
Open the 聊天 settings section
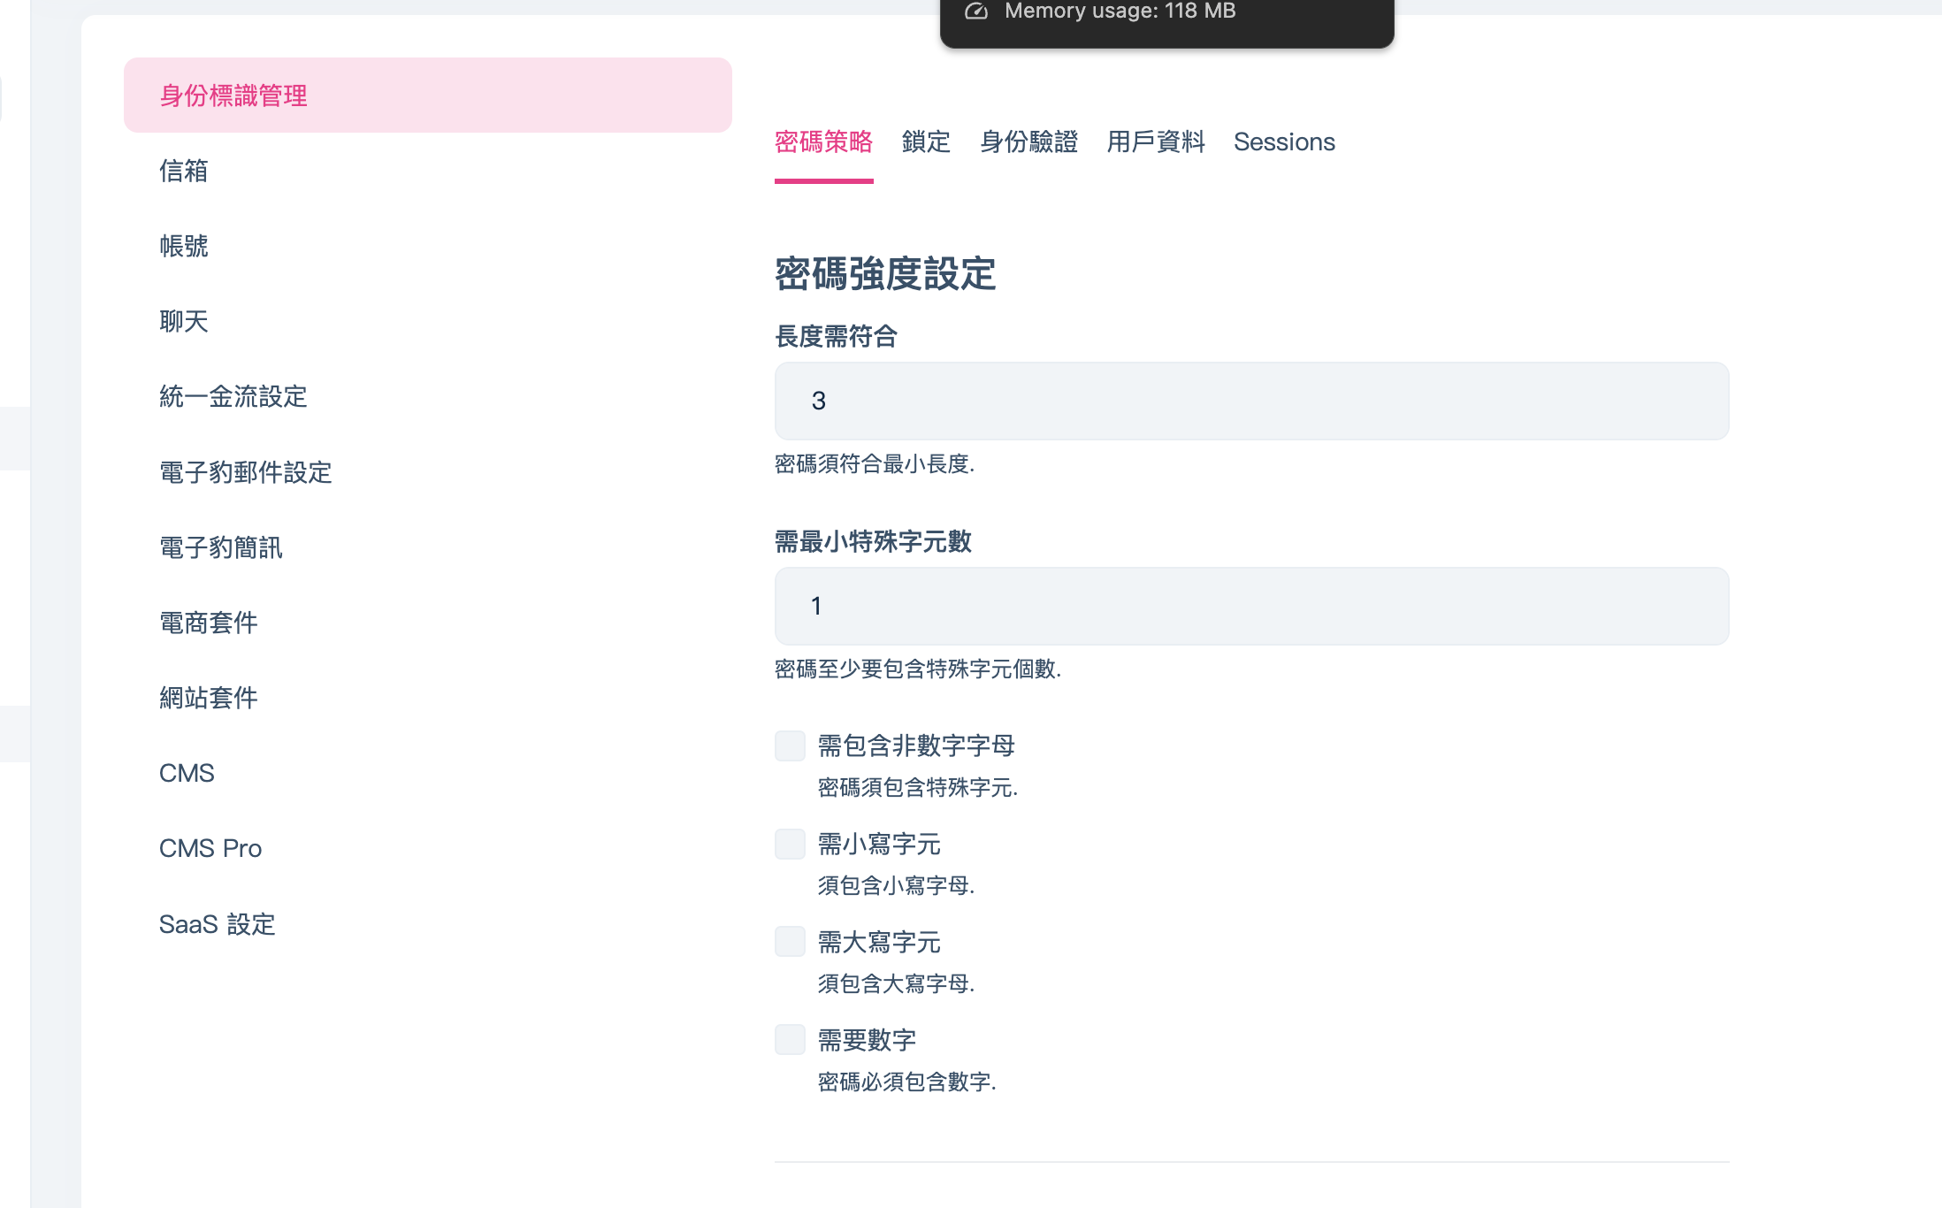click(184, 321)
